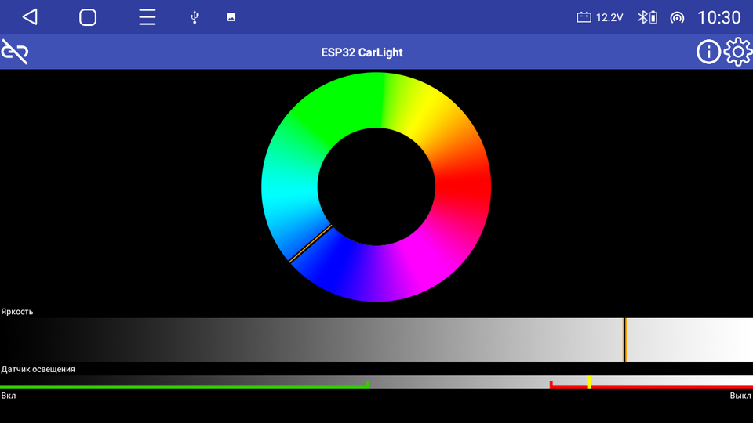Open the settings gear icon
Viewport: 753px width, 423px height.
(737, 52)
